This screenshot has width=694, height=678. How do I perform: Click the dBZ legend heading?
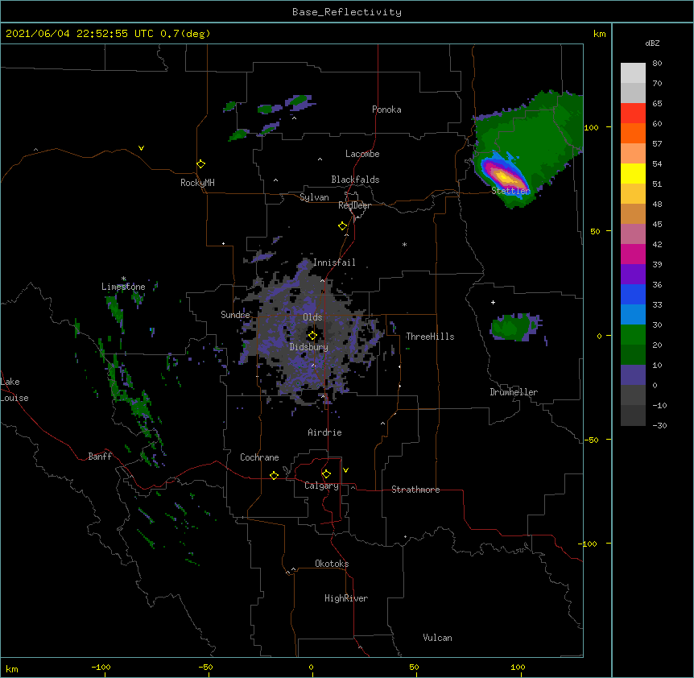tap(652, 43)
